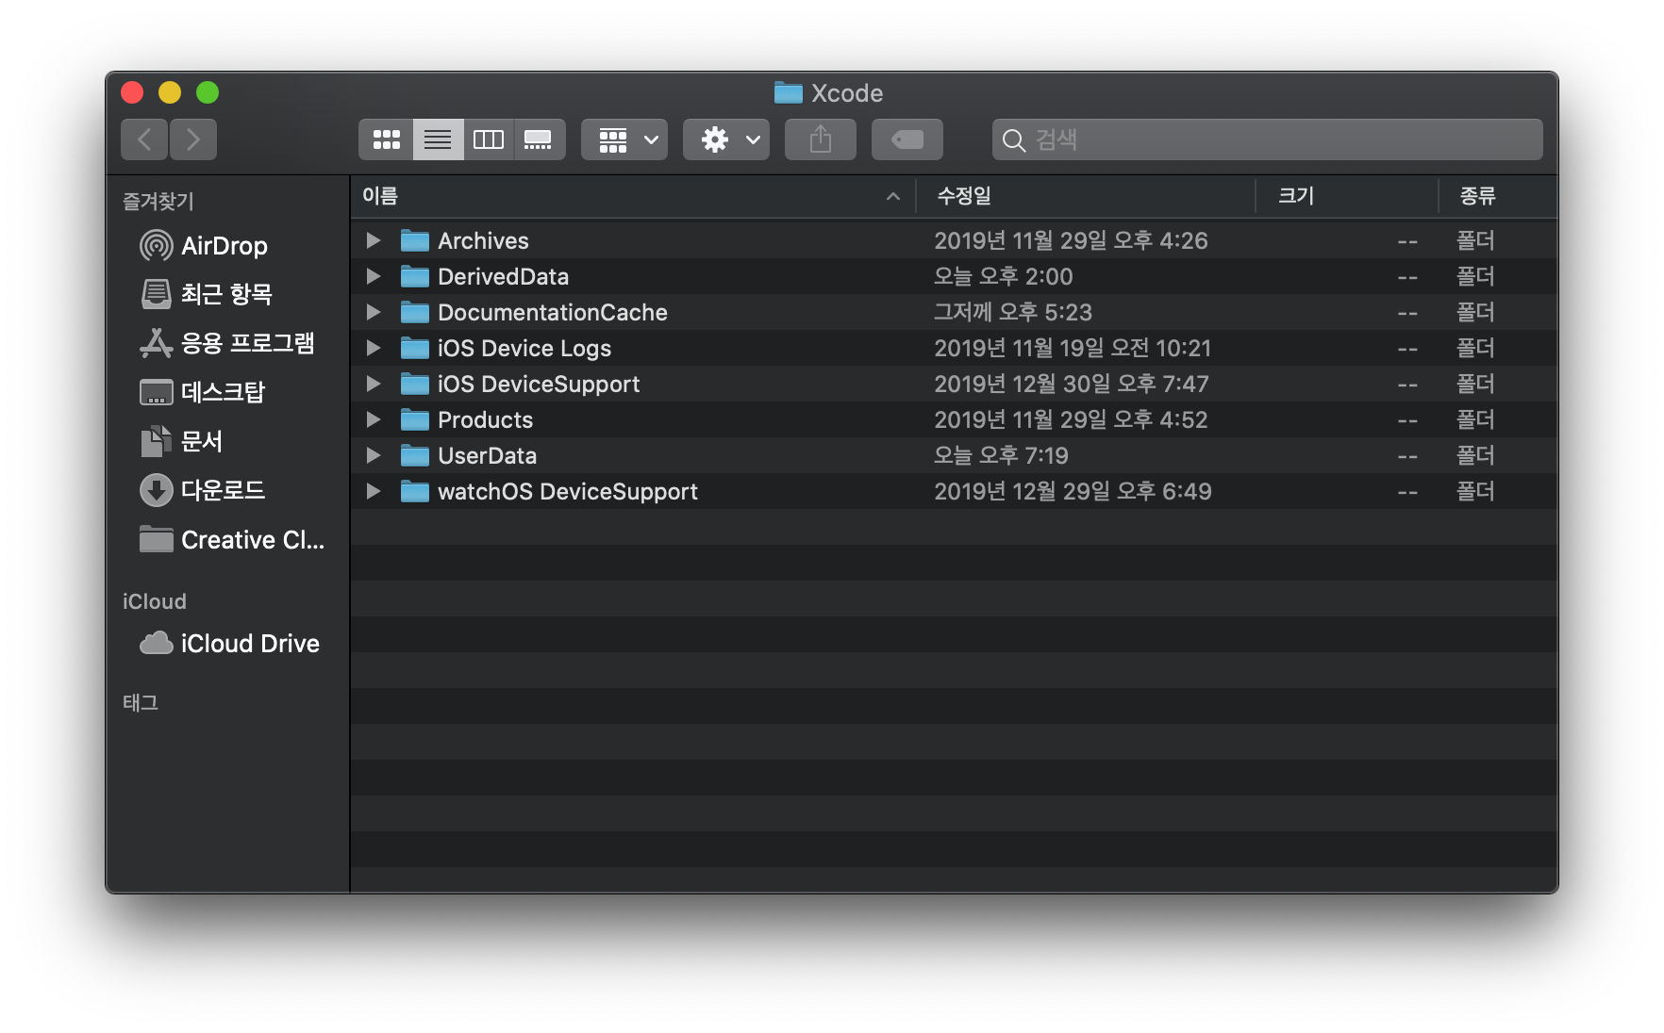1664x1033 pixels.
Task: Sort by the 종류 column header
Action: (1498, 196)
